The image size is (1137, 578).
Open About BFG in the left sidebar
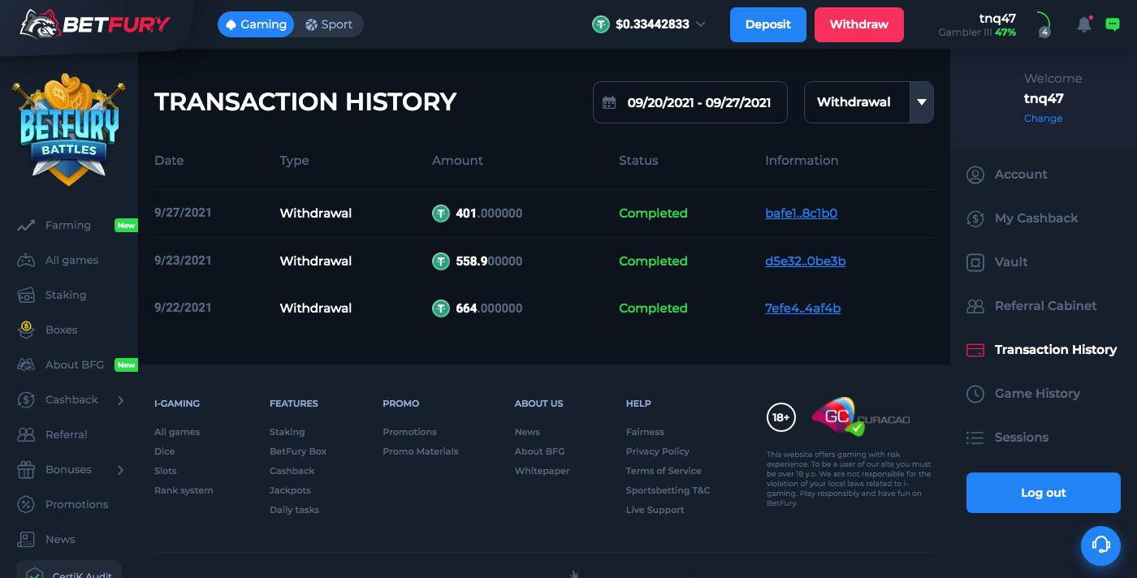pos(75,365)
